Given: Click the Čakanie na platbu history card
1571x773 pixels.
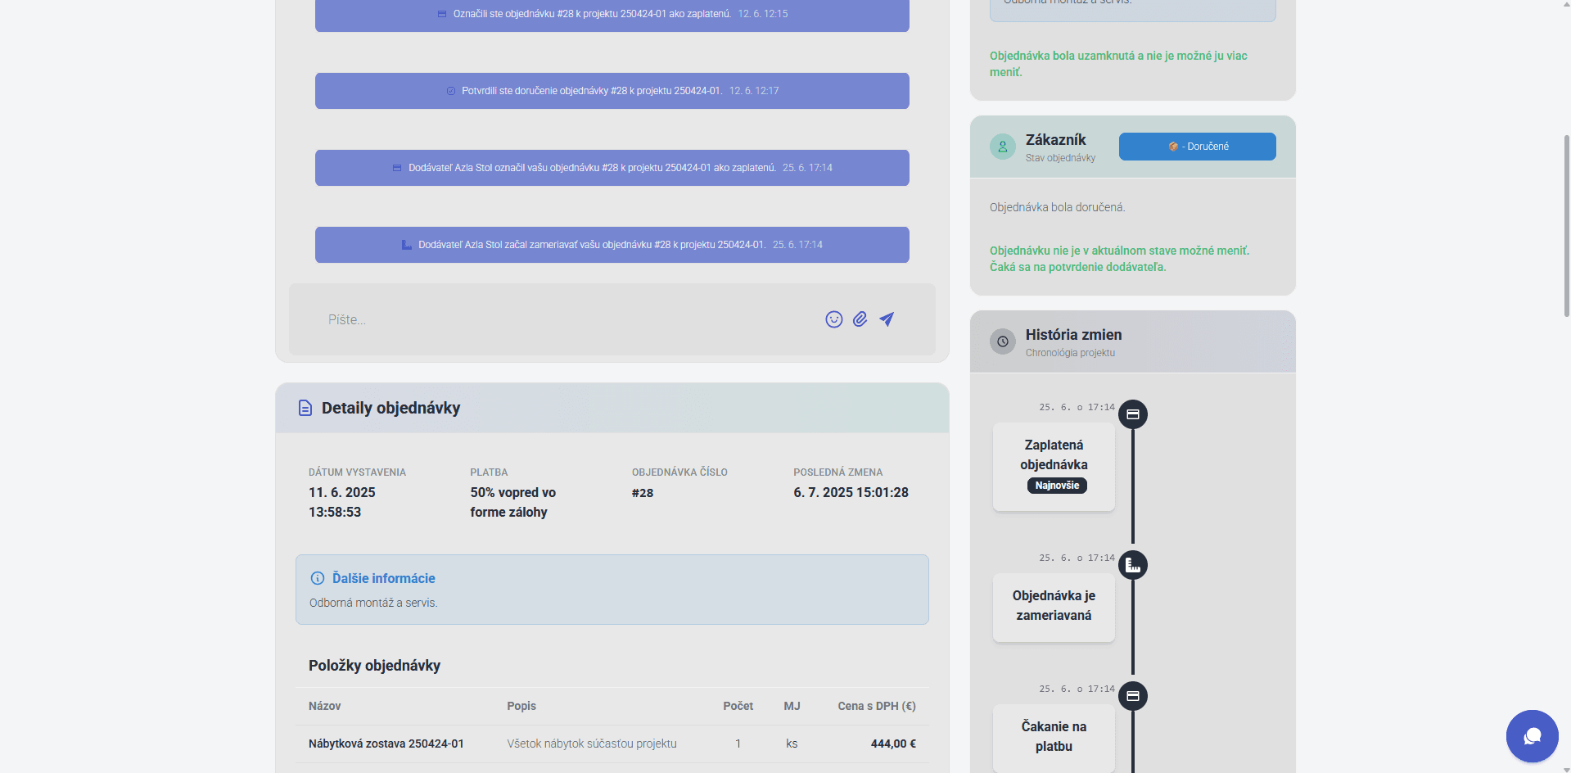Looking at the screenshot, I should 1054,737.
